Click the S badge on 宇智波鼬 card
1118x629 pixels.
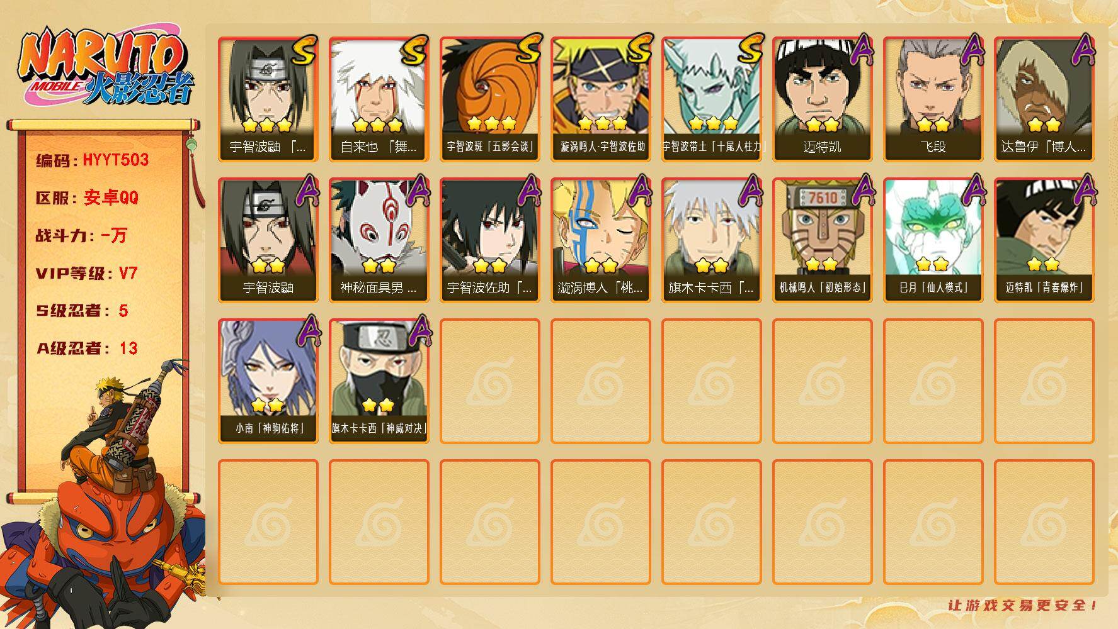point(305,50)
